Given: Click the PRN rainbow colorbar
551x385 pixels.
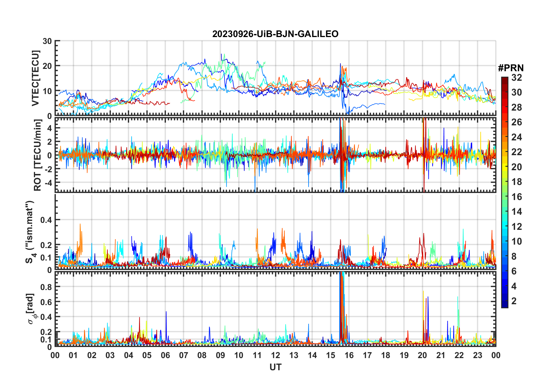Looking at the screenshot, I should click(505, 192).
